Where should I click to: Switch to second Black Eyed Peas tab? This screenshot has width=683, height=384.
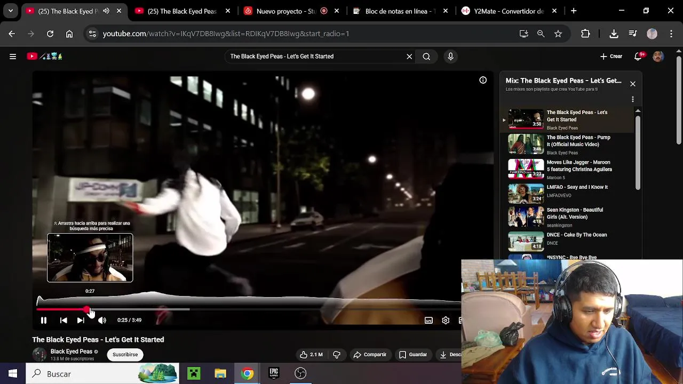click(182, 11)
